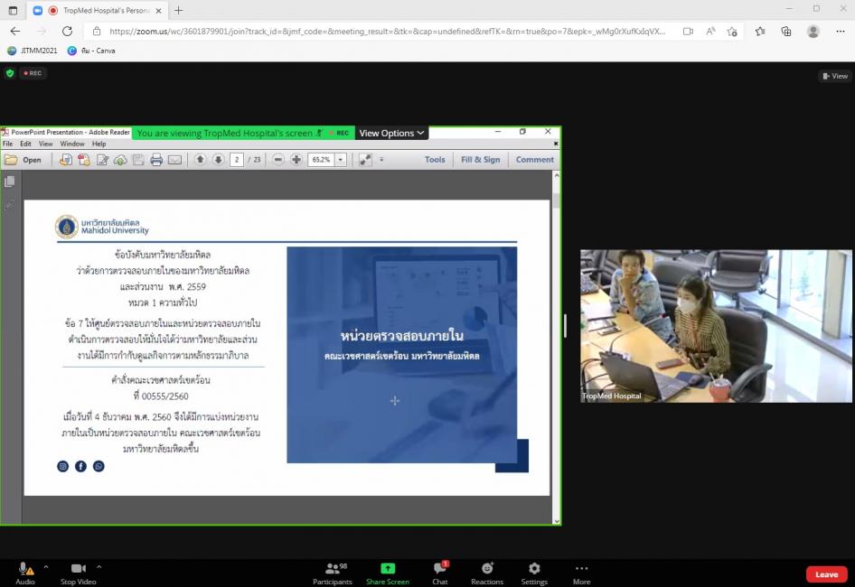855x587 pixels.
Task: Open Attachments paperclip icon in sidebar
Action: click(x=10, y=204)
